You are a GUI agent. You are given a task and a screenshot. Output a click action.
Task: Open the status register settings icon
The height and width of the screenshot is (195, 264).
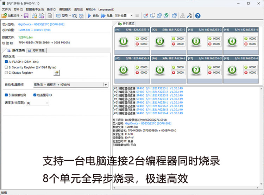pyautogui.click(x=57, y=73)
